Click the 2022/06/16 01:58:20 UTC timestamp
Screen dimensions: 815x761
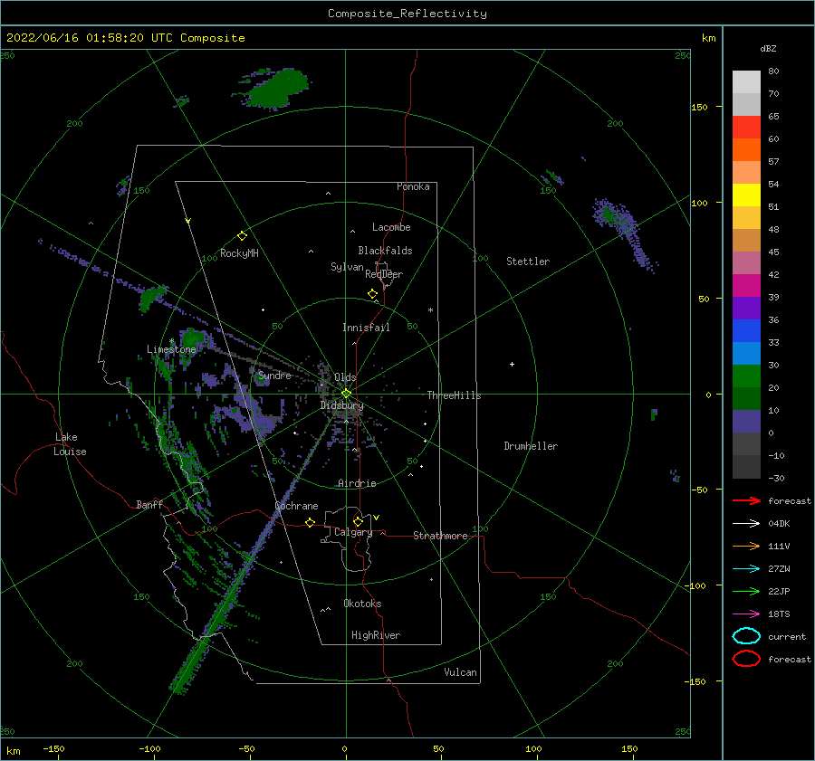pyautogui.click(x=126, y=38)
